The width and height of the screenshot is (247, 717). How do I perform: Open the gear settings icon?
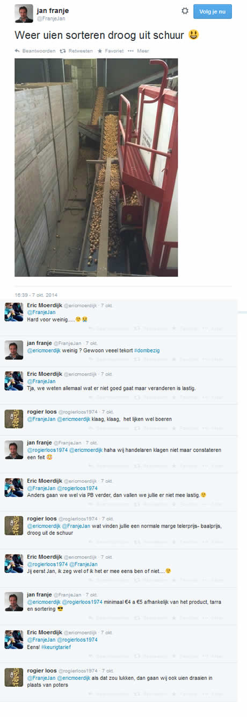pos(185,11)
